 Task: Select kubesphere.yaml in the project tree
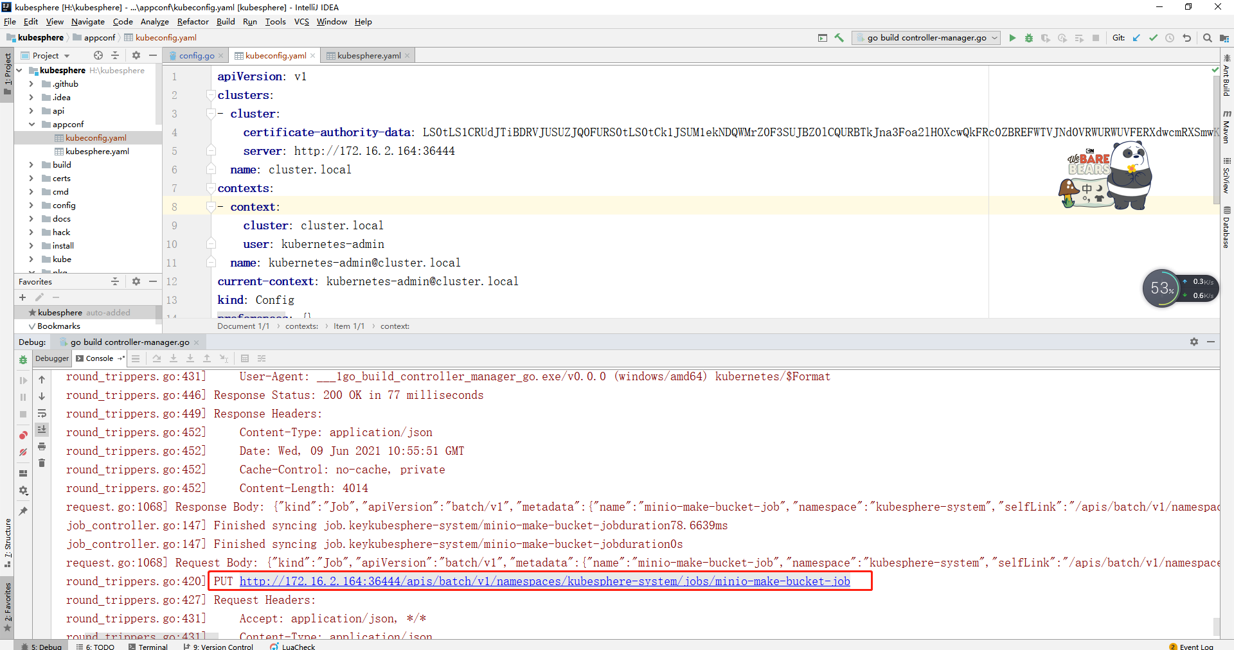click(x=97, y=152)
